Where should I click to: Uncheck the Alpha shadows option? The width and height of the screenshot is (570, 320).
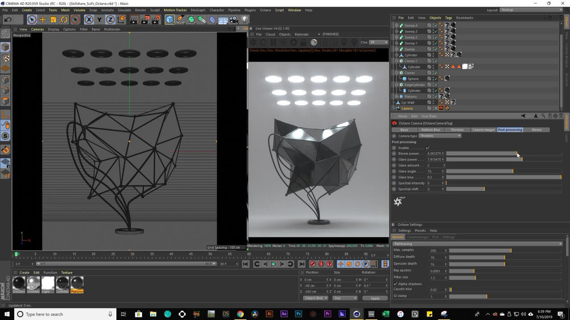[x=395, y=284]
